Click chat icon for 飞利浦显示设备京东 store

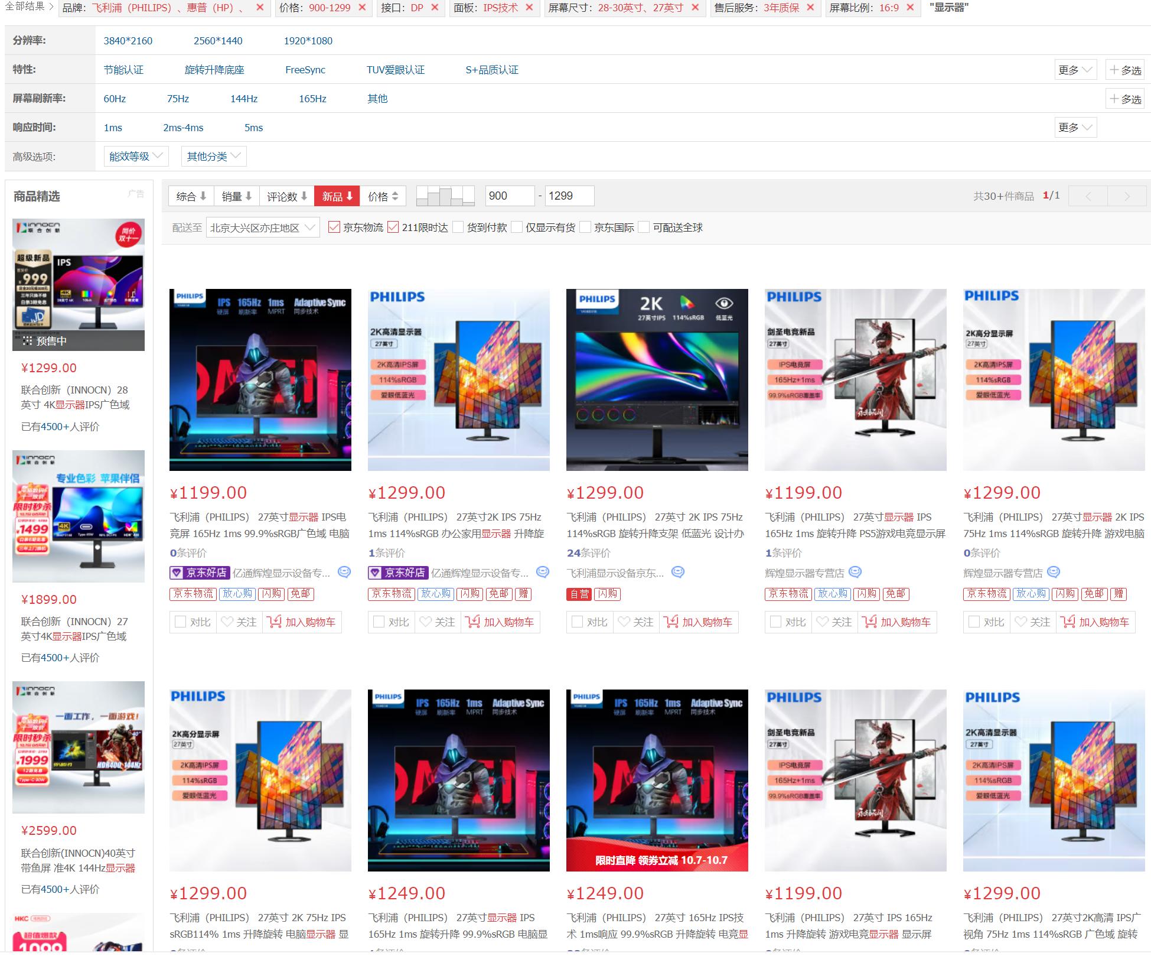click(x=678, y=572)
